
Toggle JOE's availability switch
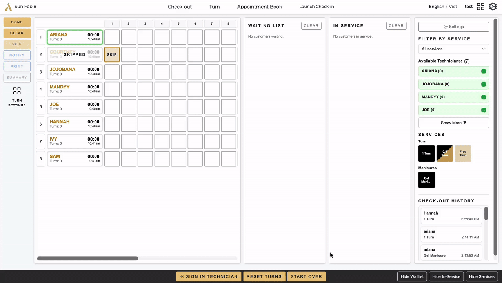[x=484, y=110]
